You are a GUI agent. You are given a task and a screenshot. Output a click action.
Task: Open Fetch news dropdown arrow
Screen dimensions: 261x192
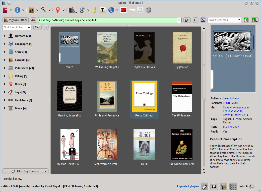tap(63, 10)
